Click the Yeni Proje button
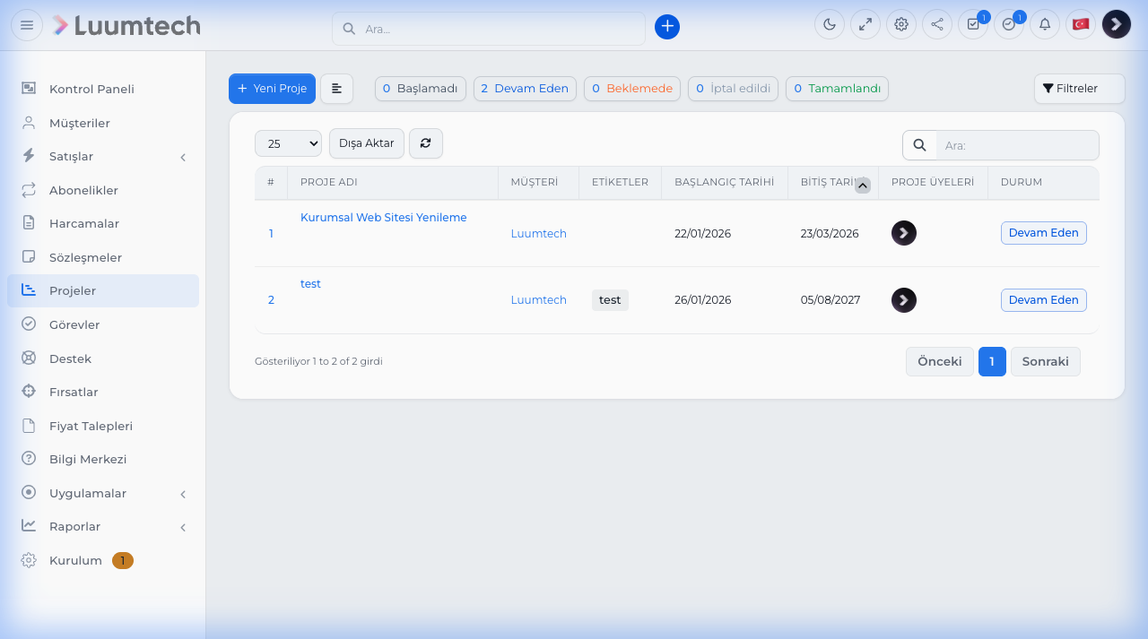The width and height of the screenshot is (1148, 639). [x=272, y=89]
